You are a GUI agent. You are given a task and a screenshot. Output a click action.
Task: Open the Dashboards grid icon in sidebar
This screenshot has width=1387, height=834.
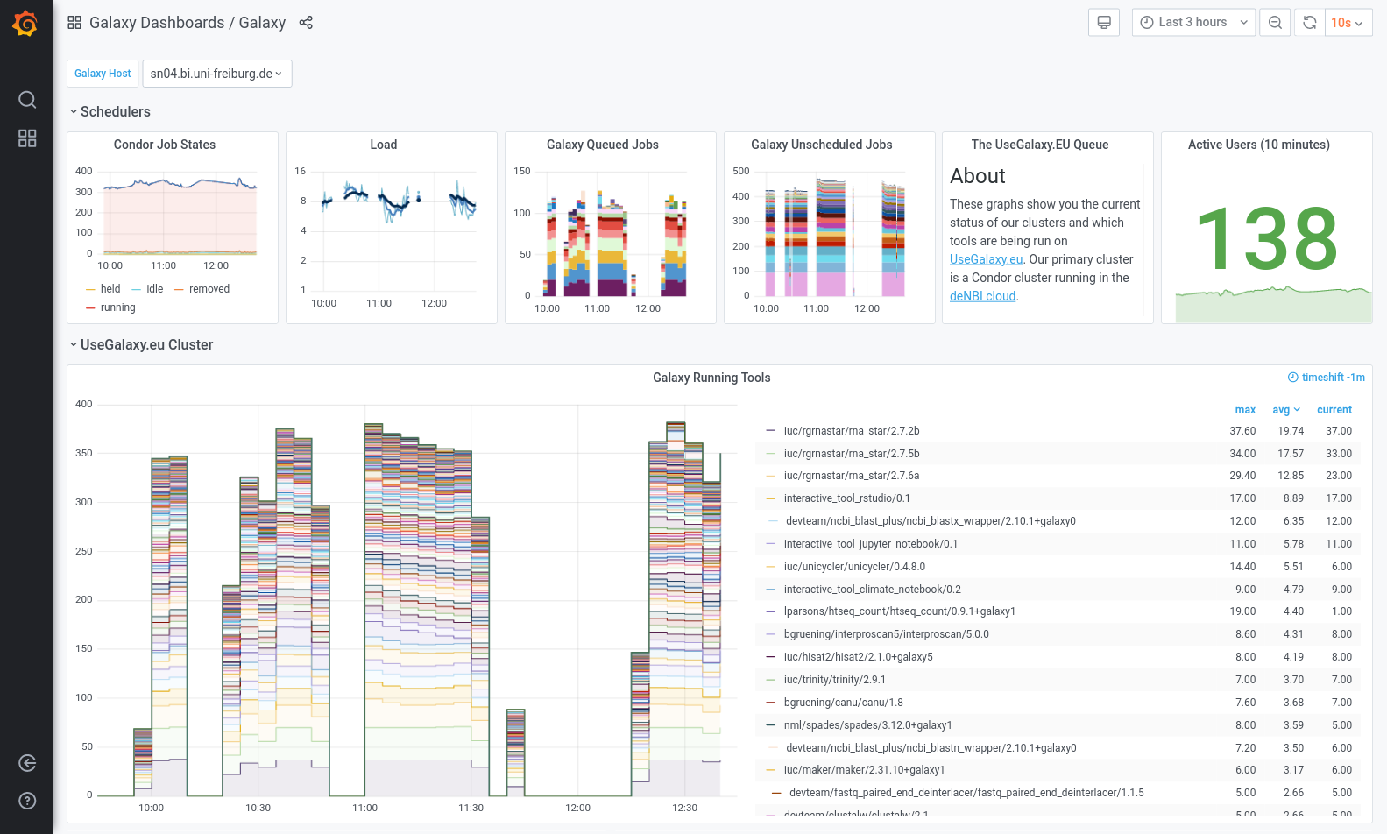click(27, 138)
